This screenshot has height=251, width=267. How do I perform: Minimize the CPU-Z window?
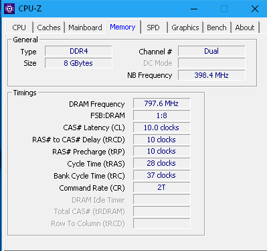pyautogui.click(x=194, y=9)
